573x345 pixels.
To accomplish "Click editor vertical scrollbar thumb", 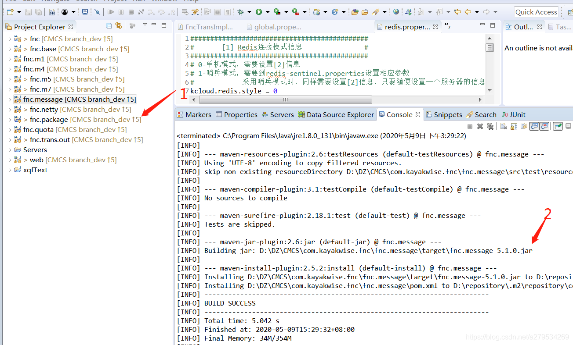I will (x=490, y=47).
